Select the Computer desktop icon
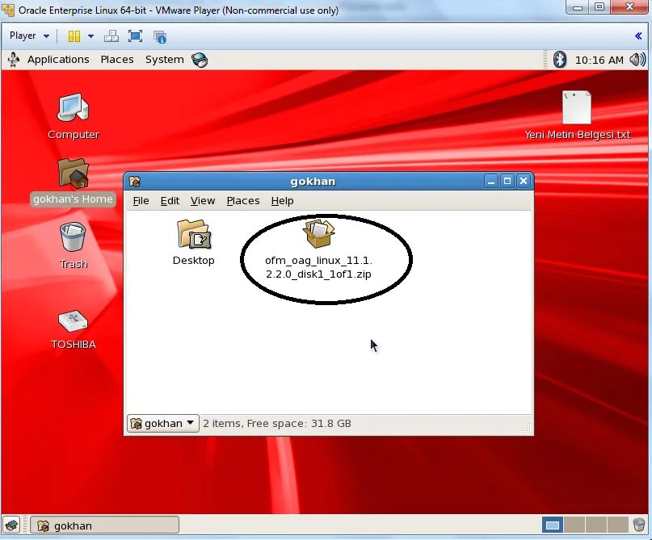Screen dimensions: 652x540 [x=74, y=108]
